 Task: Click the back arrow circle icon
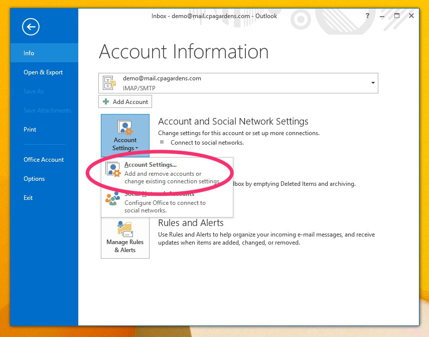pyautogui.click(x=31, y=27)
